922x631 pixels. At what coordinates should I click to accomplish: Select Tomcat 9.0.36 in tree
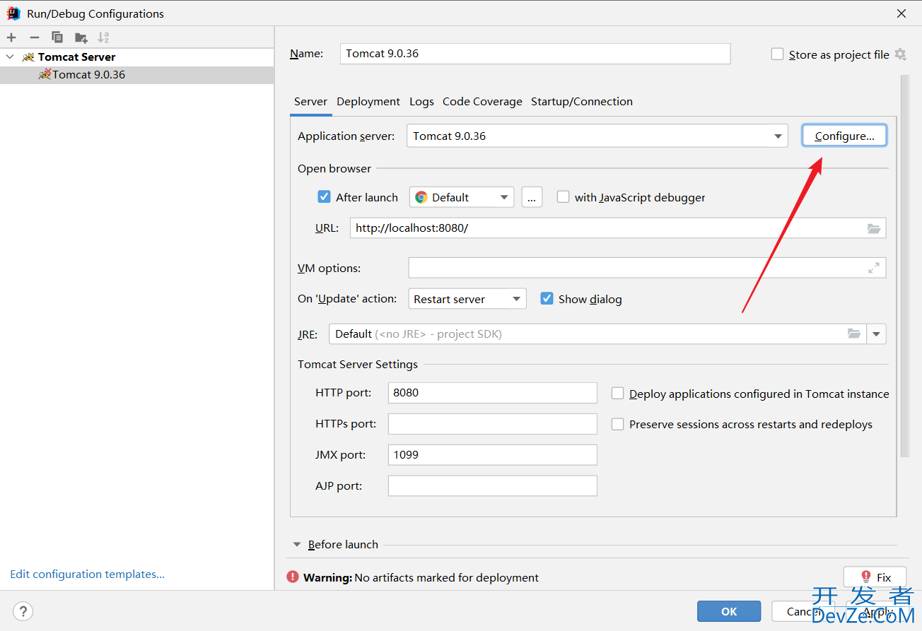136,75
